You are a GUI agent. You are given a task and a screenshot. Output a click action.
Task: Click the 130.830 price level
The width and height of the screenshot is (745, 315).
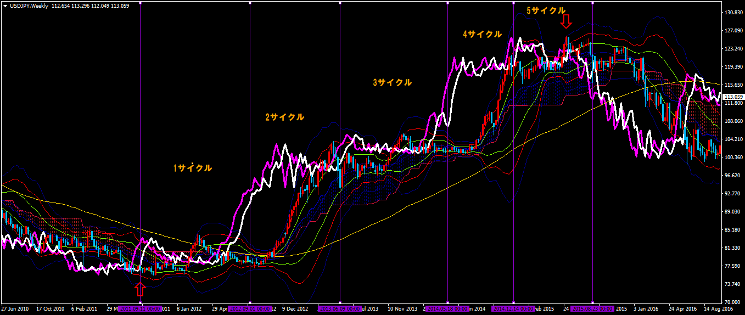732,13
